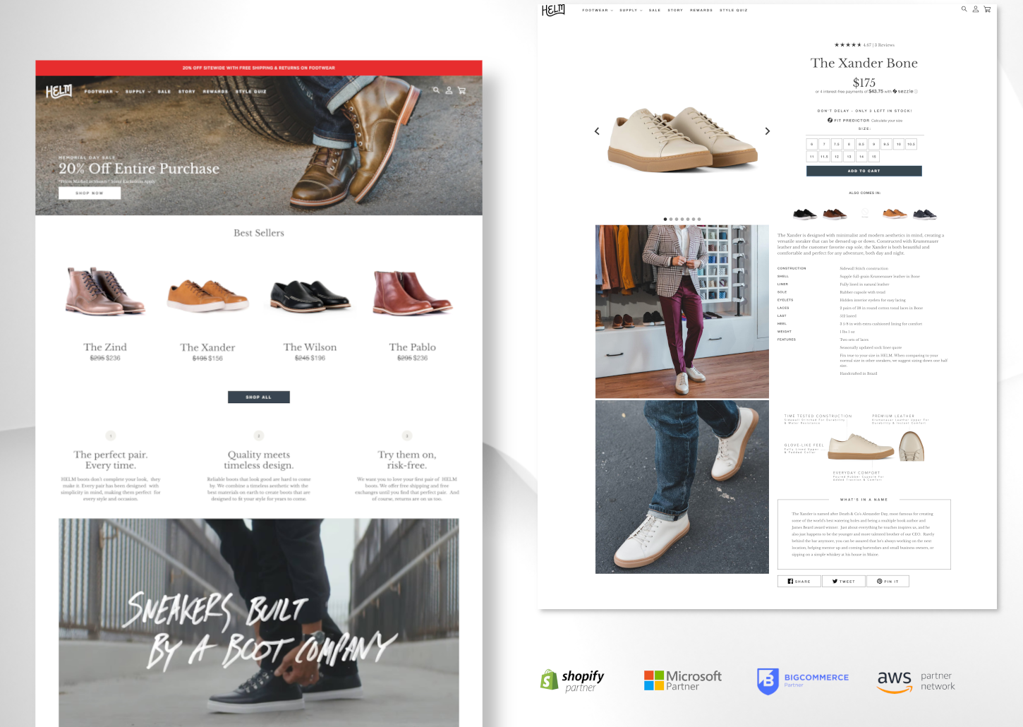
Task: Click the red 20% off sitewide banner
Action: pos(259,68)
